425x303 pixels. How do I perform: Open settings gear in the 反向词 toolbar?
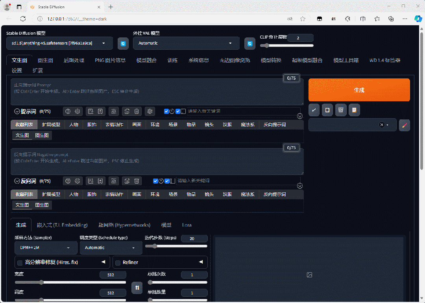click(x=78, y=181)
